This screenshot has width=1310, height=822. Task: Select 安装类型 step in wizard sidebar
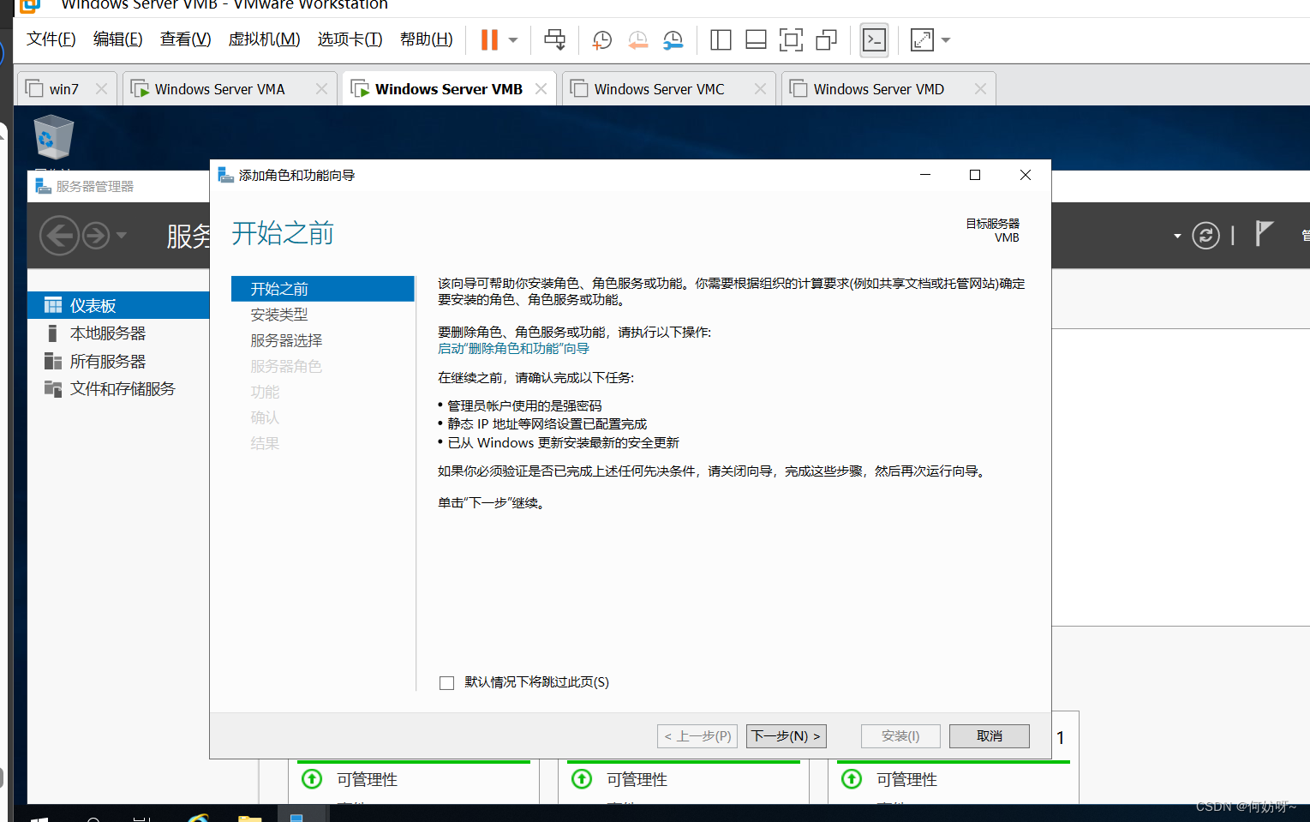pyautogui.click(x=279, y=315)
